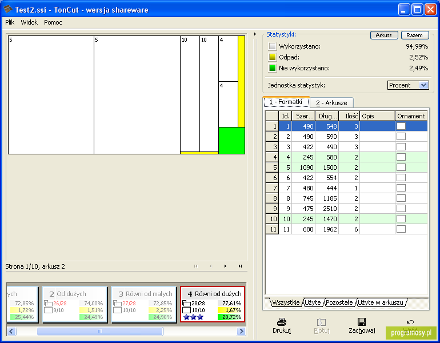Image resolution: width=440 pixels, height=343 pixels.
Task: Click the Ornament column header
Action: tap(411, 116)
